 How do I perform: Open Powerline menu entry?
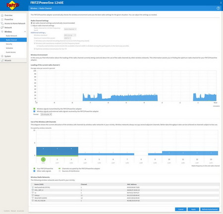point(9,19)
